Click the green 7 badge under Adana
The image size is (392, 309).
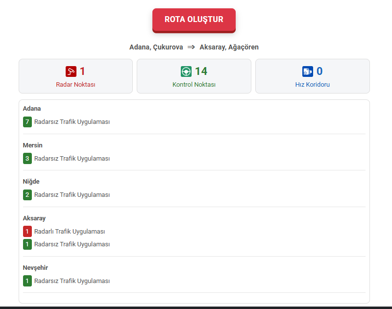click(x=27, y=122)
